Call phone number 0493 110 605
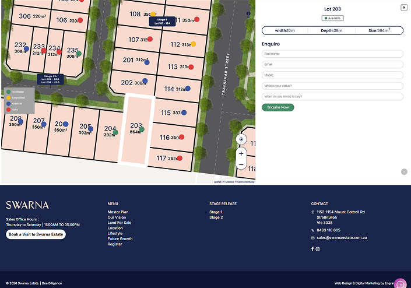This screenshot has height=288, width=411. (328, 230)
